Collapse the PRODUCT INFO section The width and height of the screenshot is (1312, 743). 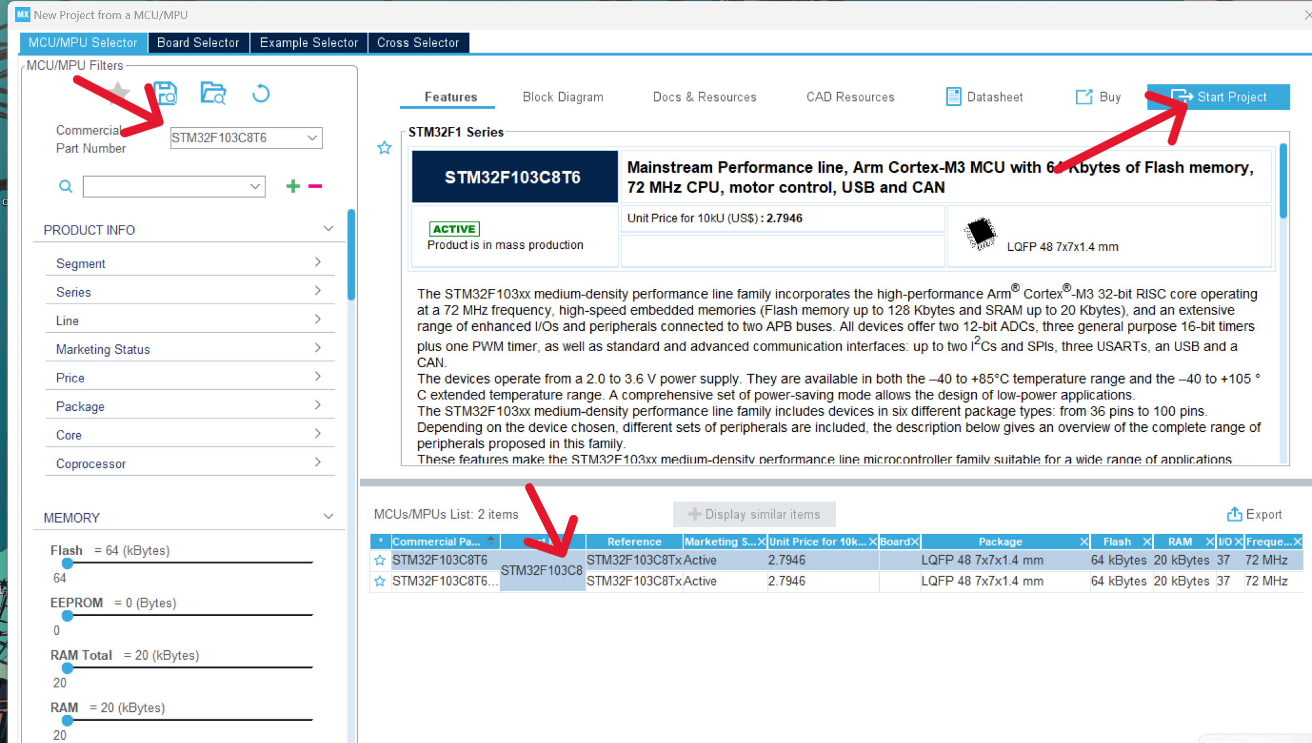coord(328,229)
